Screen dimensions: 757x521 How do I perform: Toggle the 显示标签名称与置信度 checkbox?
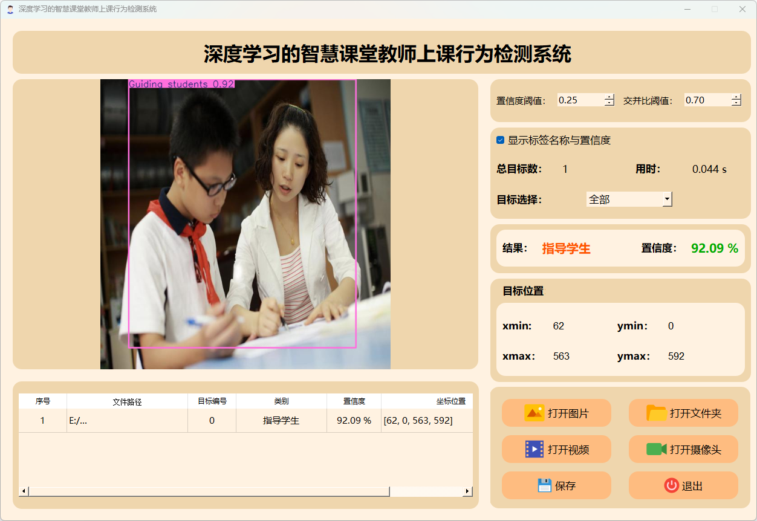pyautogui.click(x=501, y=140)
